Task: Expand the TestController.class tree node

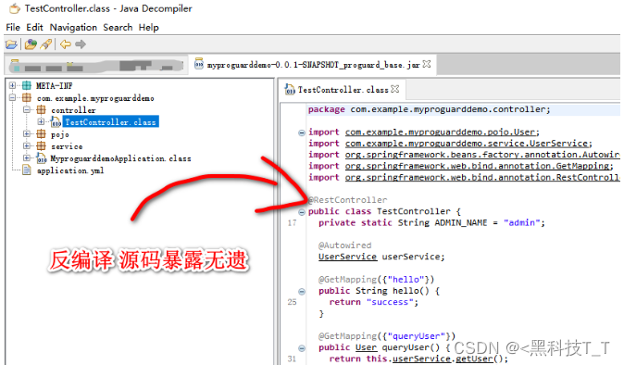Action: [41, 121]
